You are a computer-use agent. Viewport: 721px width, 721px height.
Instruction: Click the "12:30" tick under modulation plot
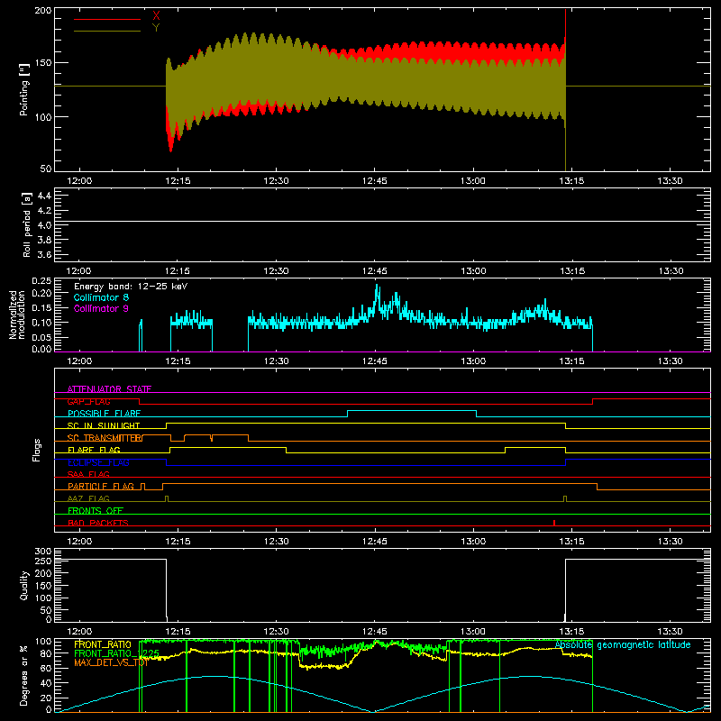[x=276, y=361]
